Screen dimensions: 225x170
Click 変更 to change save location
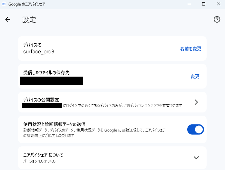[195, 77]
